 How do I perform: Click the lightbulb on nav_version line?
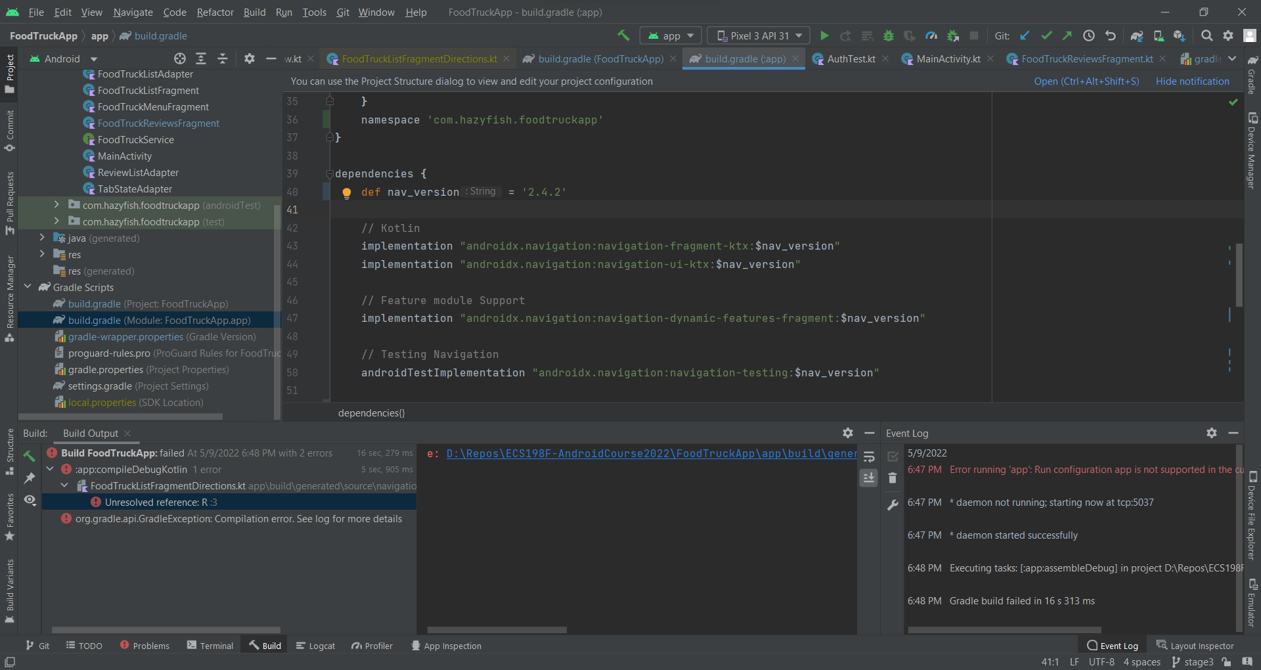[347, 192]
